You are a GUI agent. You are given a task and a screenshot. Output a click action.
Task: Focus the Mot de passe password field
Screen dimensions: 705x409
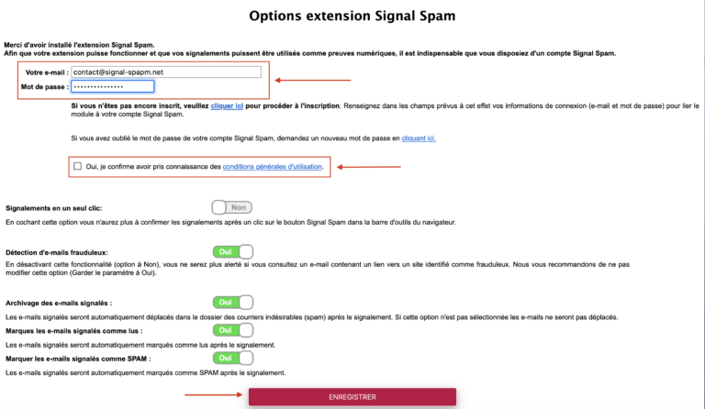[112, 86]
